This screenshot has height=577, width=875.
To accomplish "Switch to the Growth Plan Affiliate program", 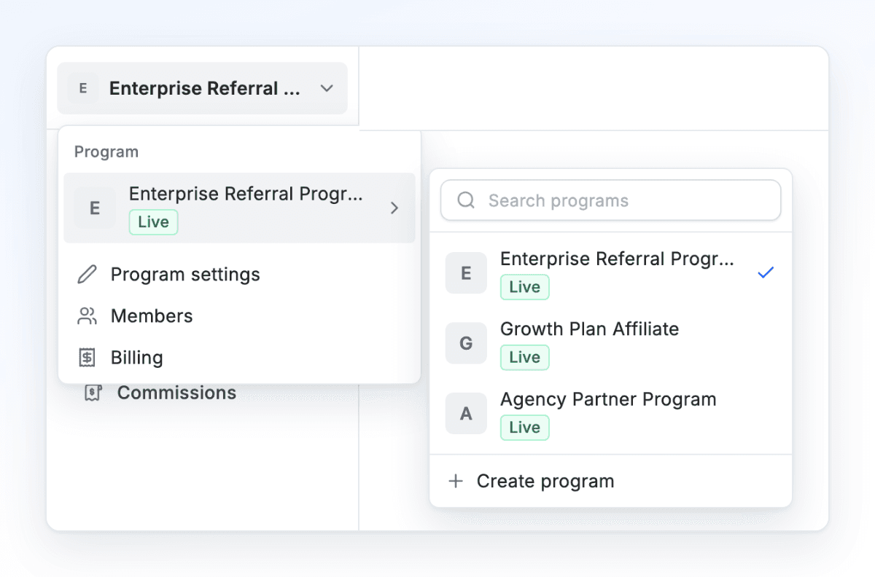I will [x=610, y=343].
